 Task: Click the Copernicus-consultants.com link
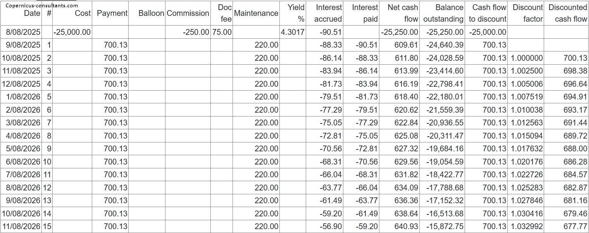click(x=41, y=5)
